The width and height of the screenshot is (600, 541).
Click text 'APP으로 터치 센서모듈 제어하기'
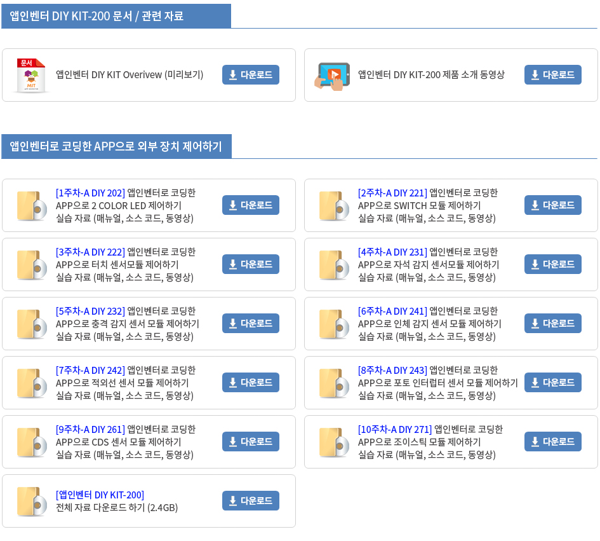click(x=117, y=264)
